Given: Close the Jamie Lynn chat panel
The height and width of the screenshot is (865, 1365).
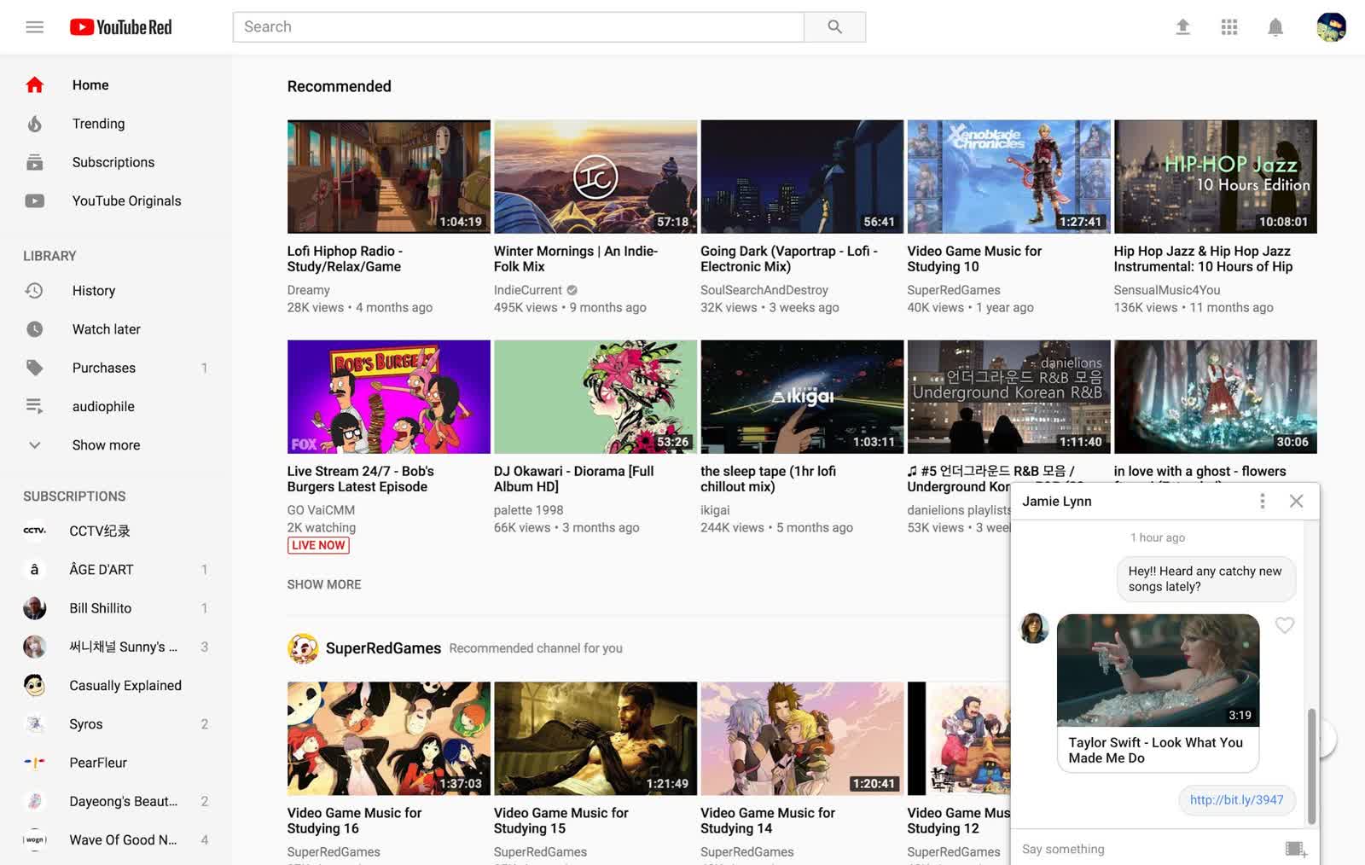Looking at the screenshot, I should point(1296,501).
